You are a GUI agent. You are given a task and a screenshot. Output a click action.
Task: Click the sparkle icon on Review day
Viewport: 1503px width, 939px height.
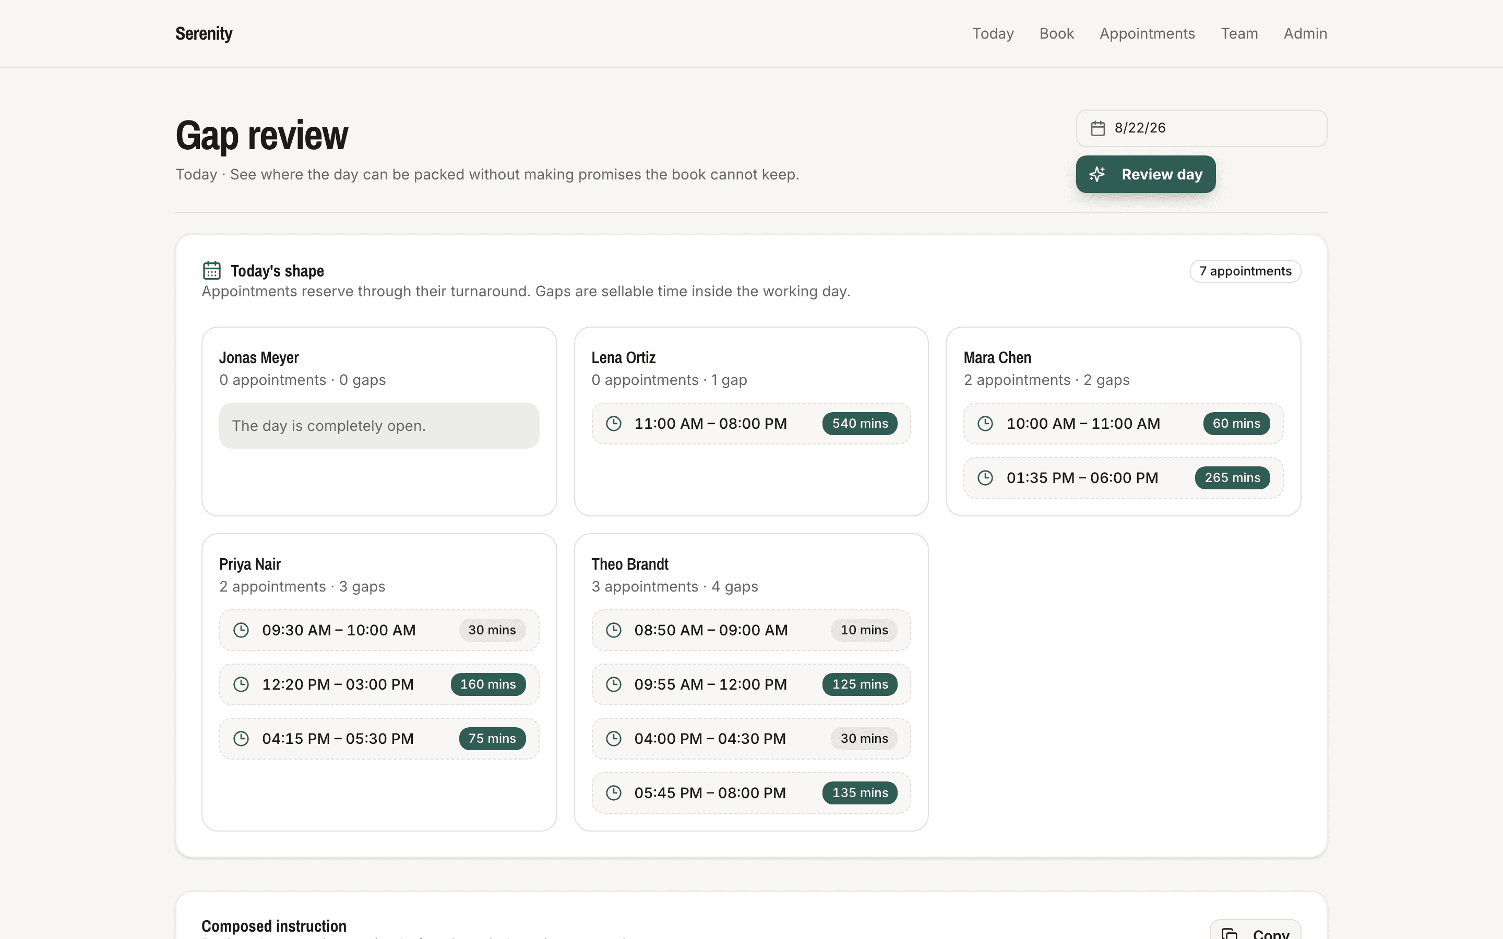click(1098, 175)
